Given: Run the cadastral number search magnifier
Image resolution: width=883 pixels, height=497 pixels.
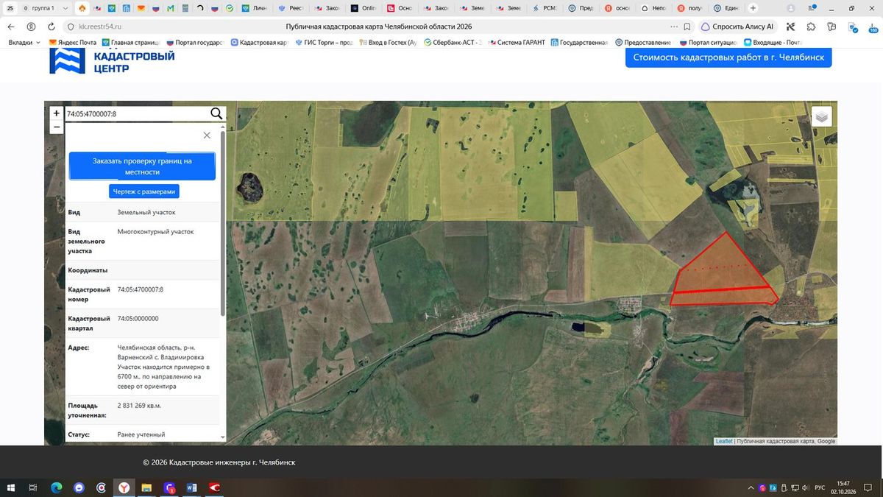Looking at the screenshot, I should pos(216,113).
